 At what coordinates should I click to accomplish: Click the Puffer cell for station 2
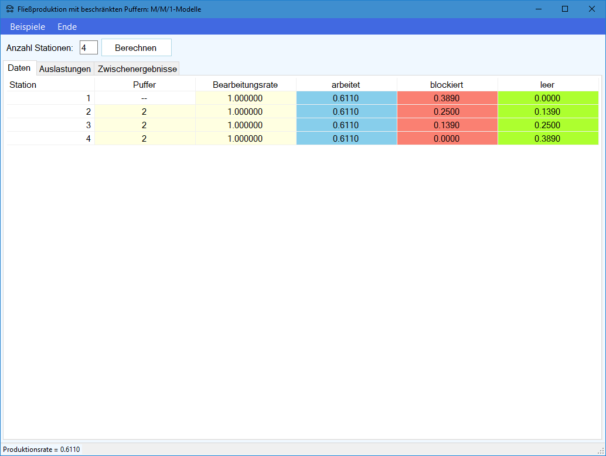tap(144, 112)
